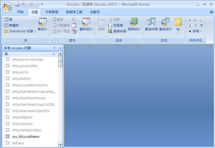215x148 pixels.
Task: Click the 分割窗体 button
Action: coord(61,25)
